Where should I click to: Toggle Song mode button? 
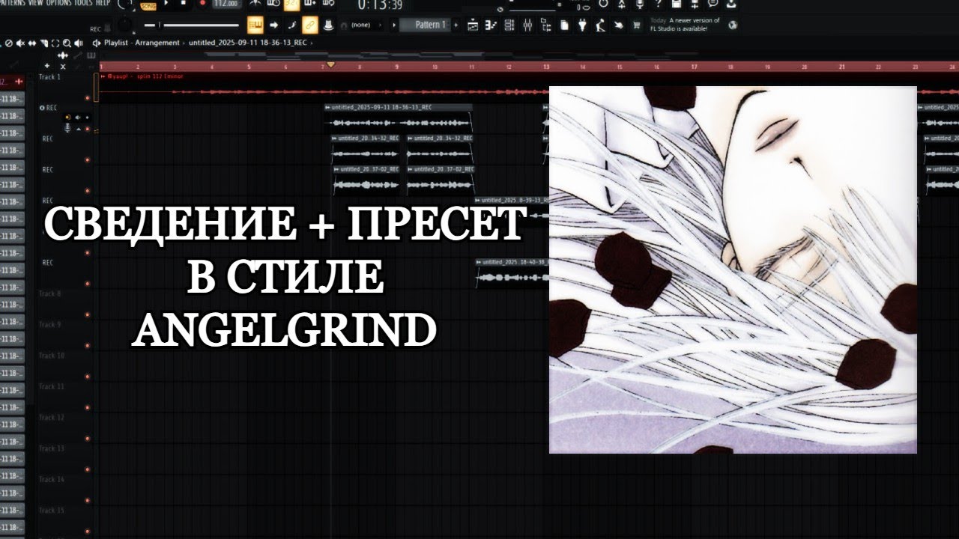148,6
